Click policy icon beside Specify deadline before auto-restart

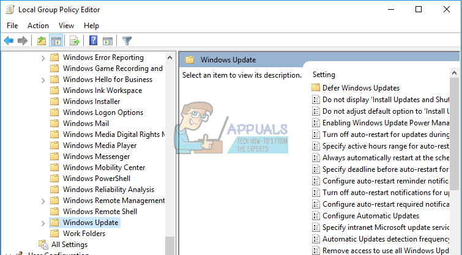316,169
